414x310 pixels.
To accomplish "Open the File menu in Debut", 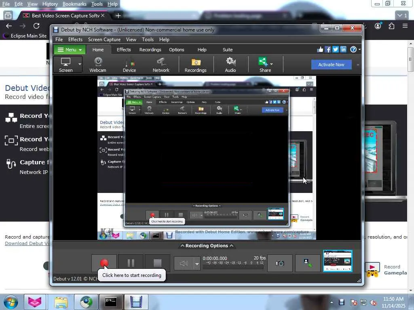I will (59, 40).
